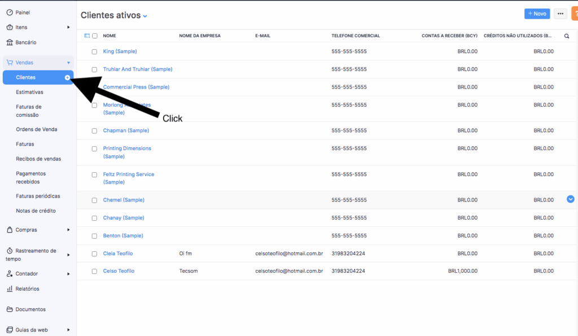The image size is (578, 336).
Task: Check the Cleia Teofilo row checkbox
Action: point(94,254)
